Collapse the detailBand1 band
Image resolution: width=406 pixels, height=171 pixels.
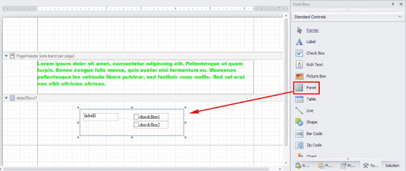[6, 98]
